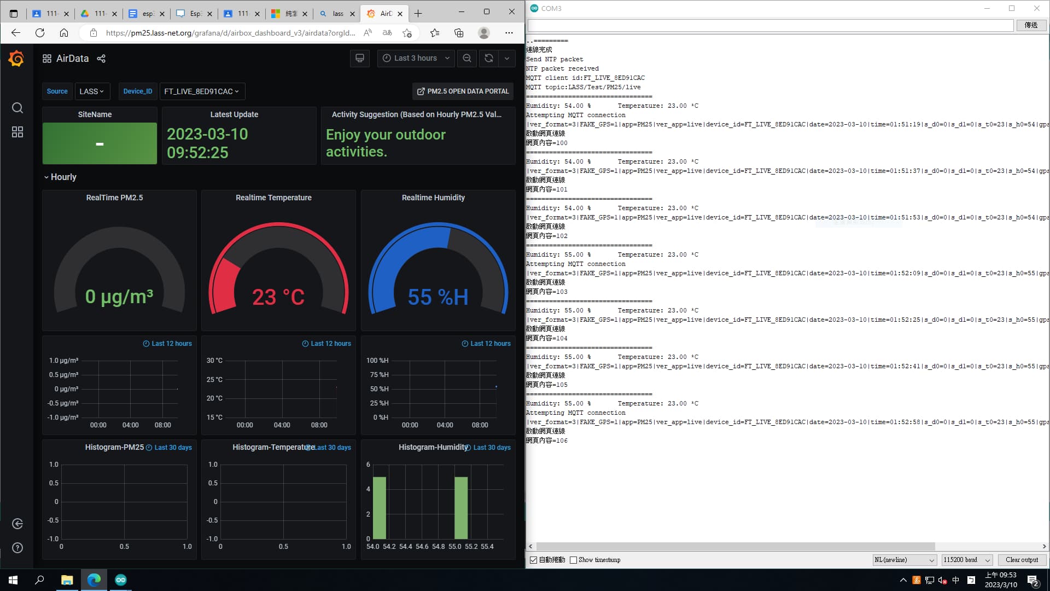Click the cycle view mode monitor icon
The width and height of the screenshot is (1050, 591).
[360, 58]
